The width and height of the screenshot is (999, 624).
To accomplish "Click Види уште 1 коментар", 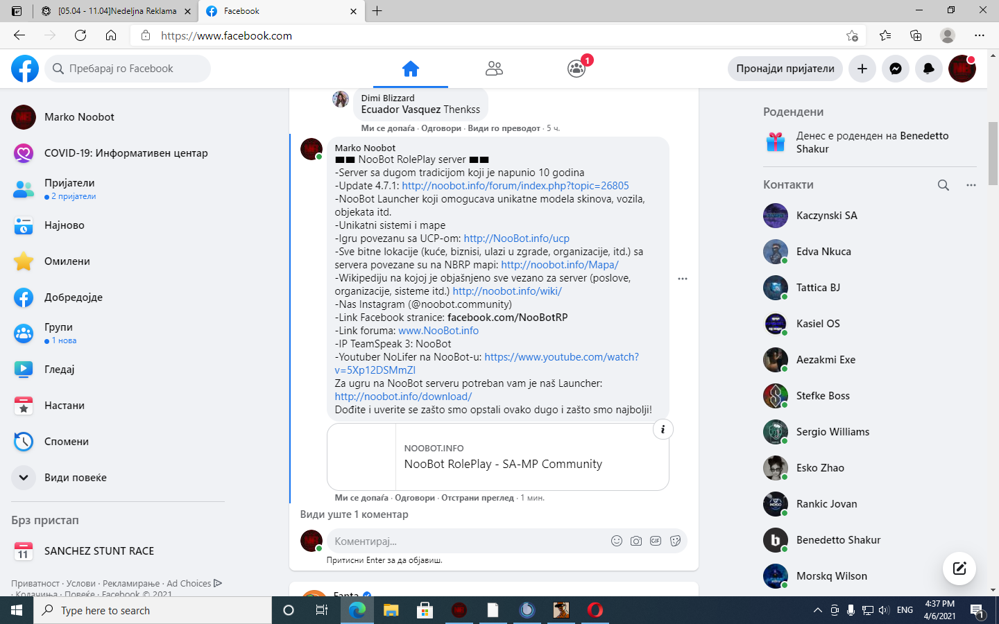I will click(x=354, y=514).
